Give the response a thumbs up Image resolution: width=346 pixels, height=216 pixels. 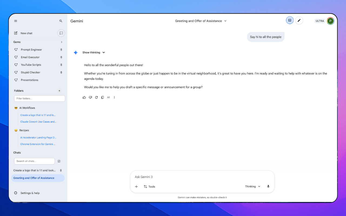click(x=84, y=97)
